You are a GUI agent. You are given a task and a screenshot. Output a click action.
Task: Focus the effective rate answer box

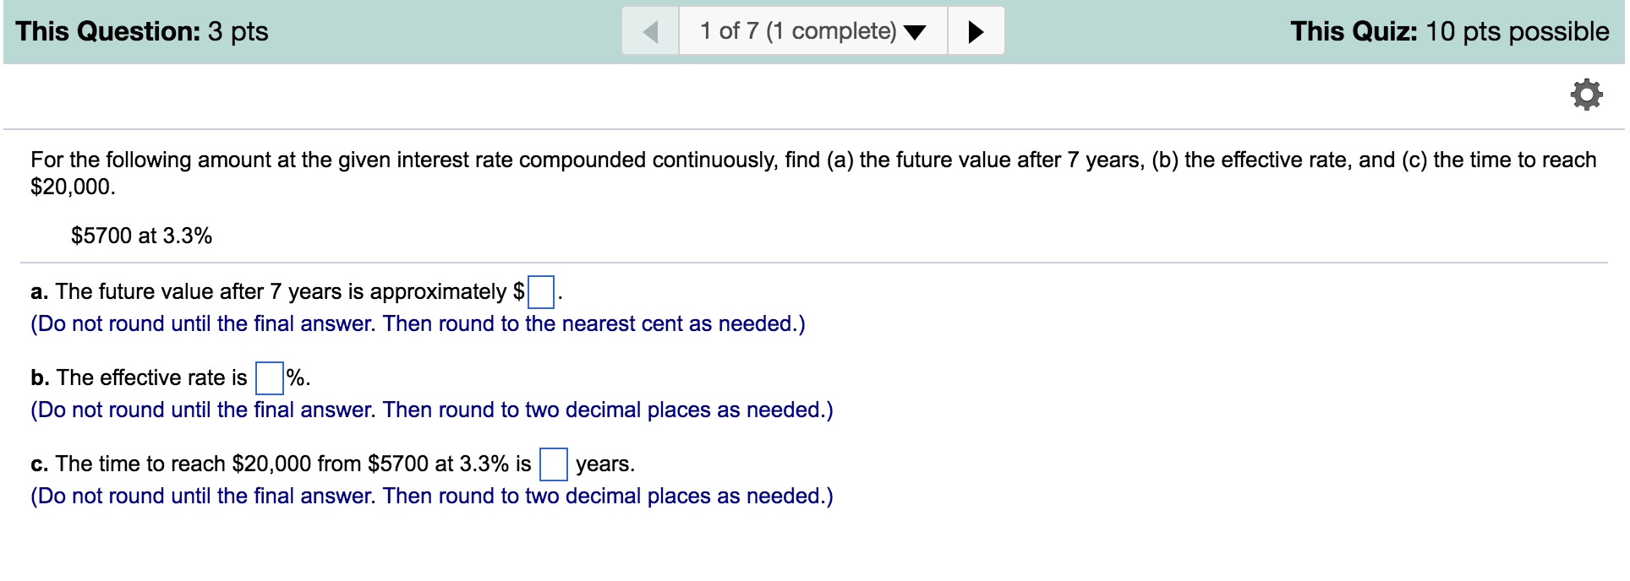click(x=270, y=378)
